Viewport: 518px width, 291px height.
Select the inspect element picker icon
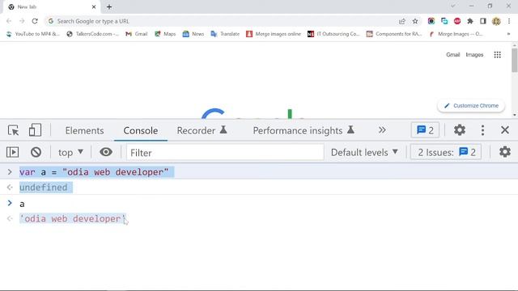pyautogui.click(x=13, y=130)
